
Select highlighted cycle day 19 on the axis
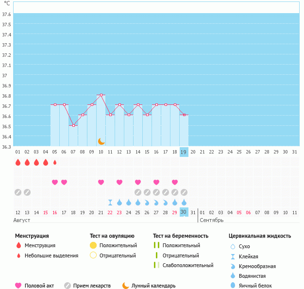184,152
